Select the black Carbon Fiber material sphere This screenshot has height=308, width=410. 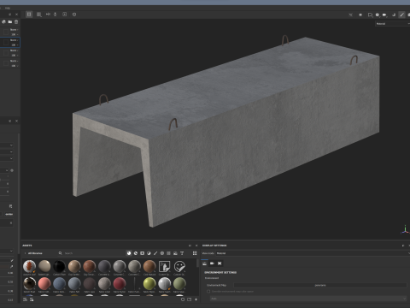coord(59,266)
